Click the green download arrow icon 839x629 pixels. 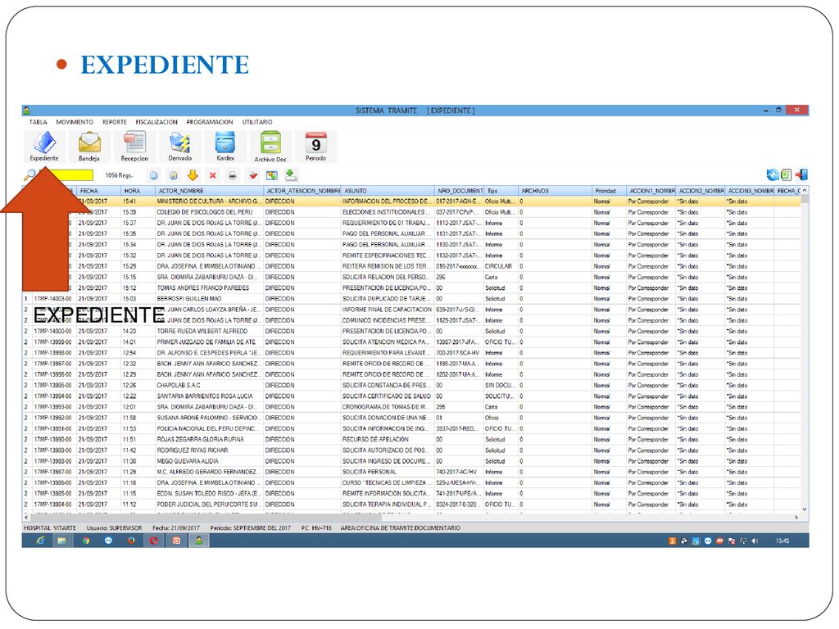tap(291, 175)
